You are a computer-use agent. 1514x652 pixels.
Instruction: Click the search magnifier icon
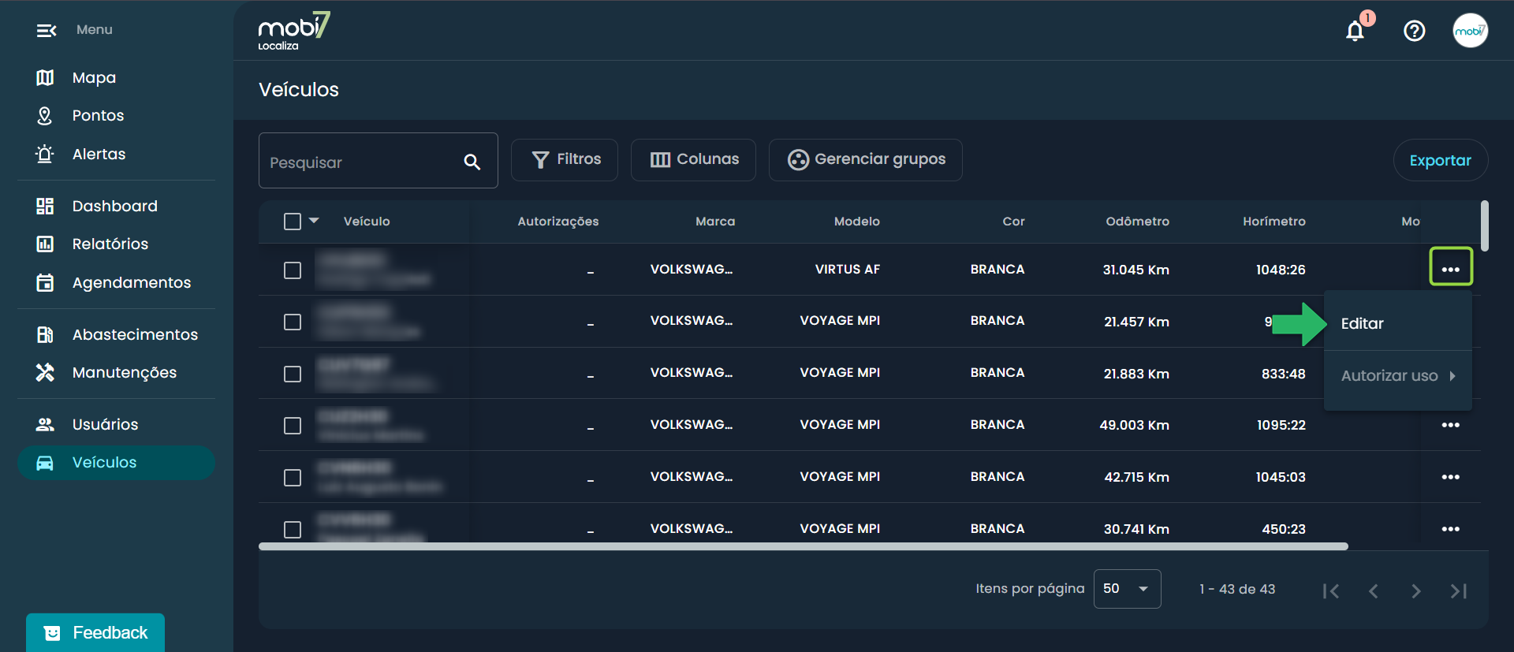tap(472, 162)
